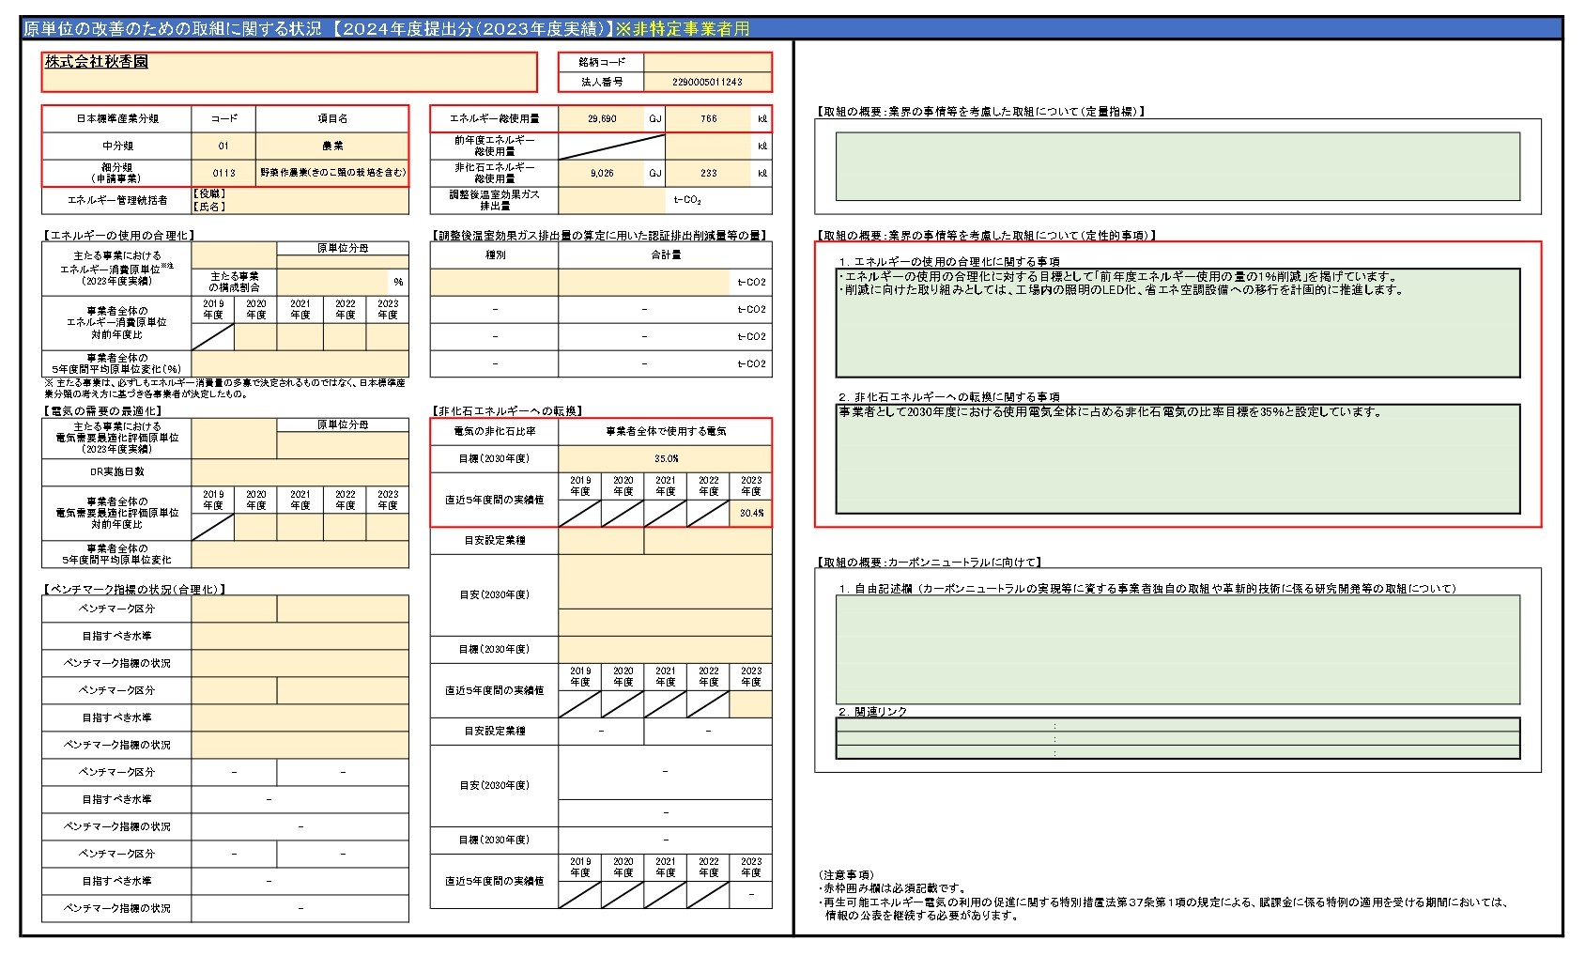Image resolution: width=1585 pixels, height=956 pixels.
Task: Click the 日本標準産業分類 label cell
Action: click(x=116, y=119)
